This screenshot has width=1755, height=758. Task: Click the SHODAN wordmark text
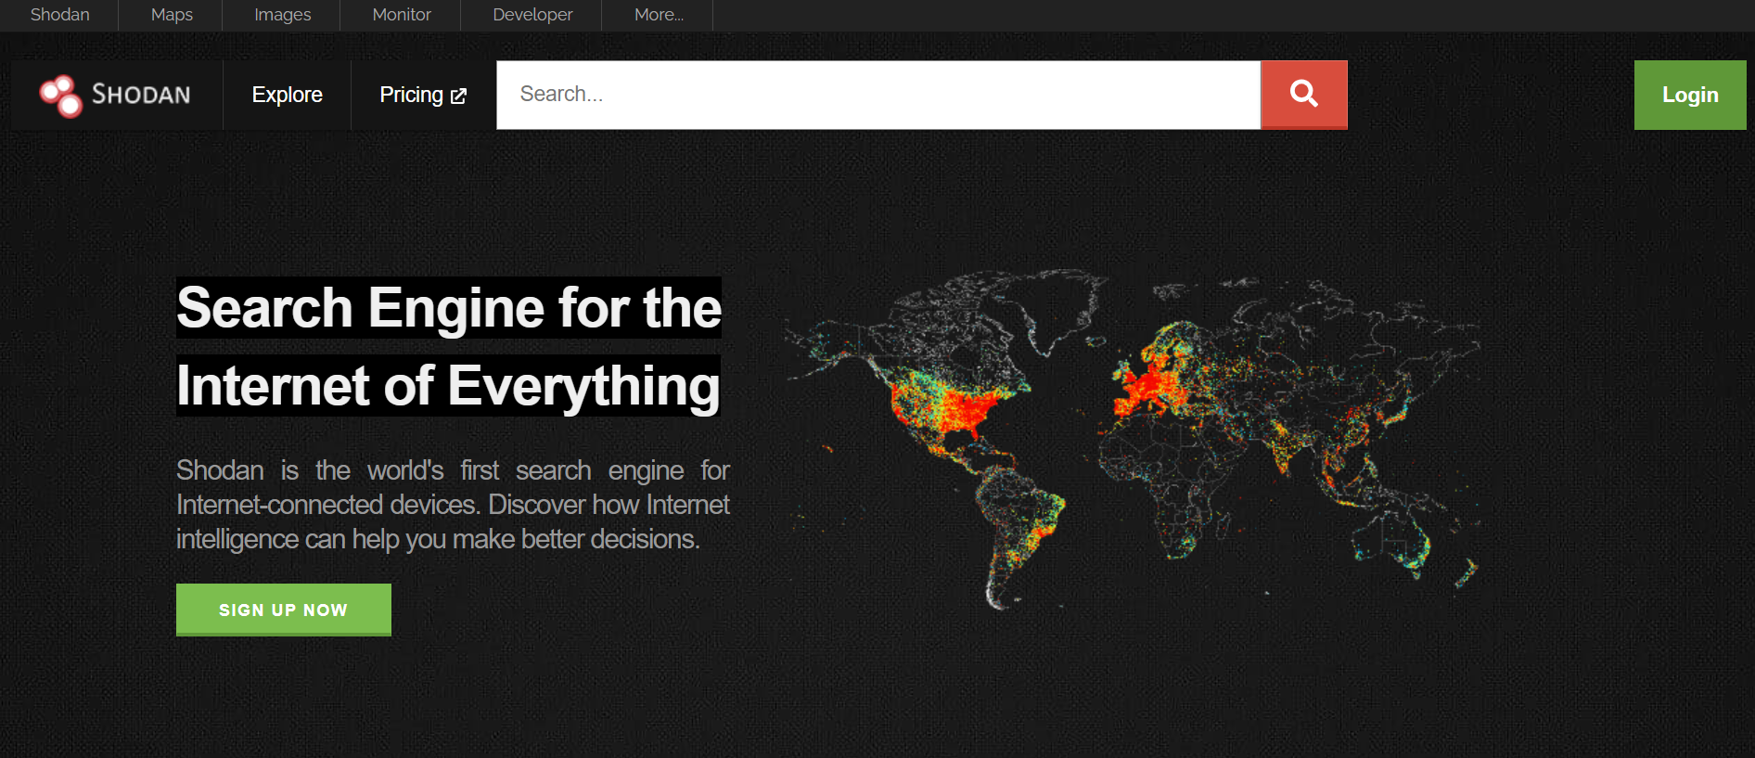pos(141,95)
